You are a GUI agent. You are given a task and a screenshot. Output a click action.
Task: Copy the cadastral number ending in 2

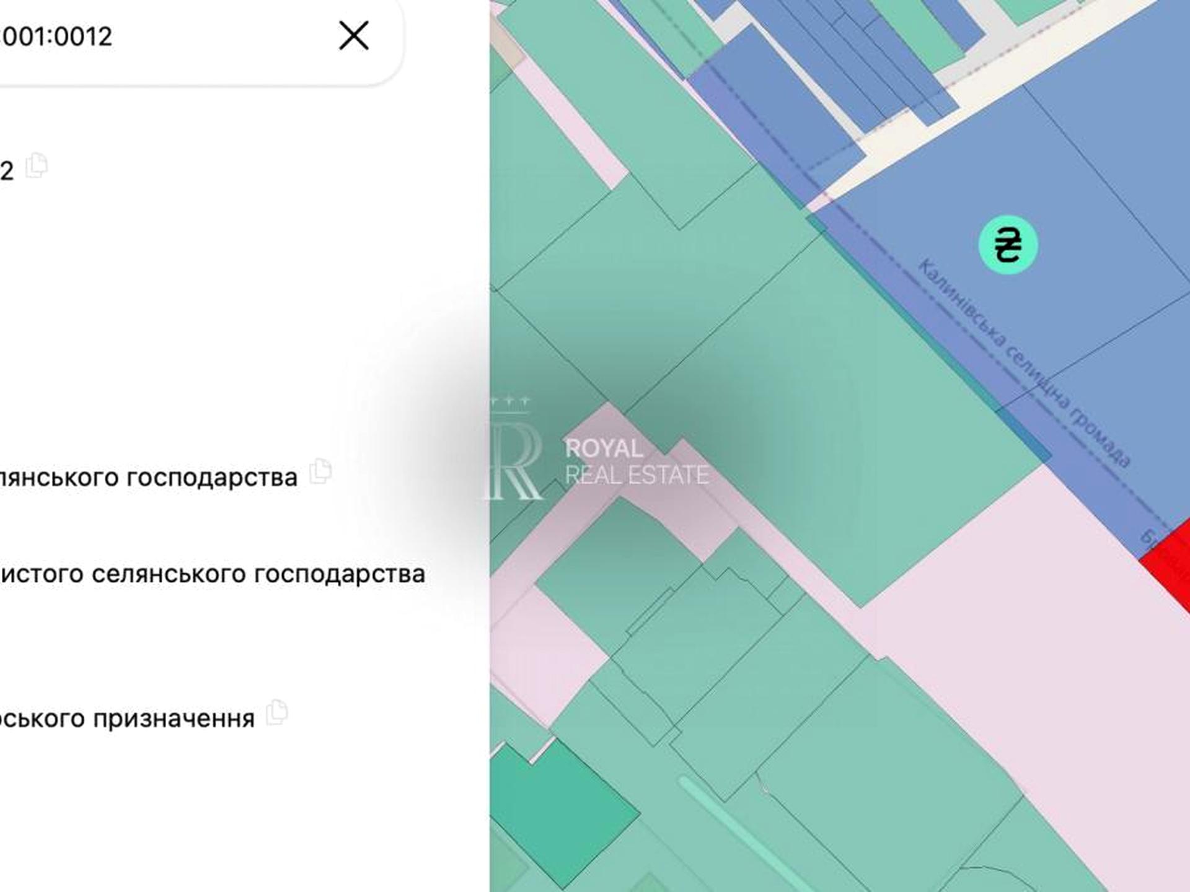pos(37,166)
